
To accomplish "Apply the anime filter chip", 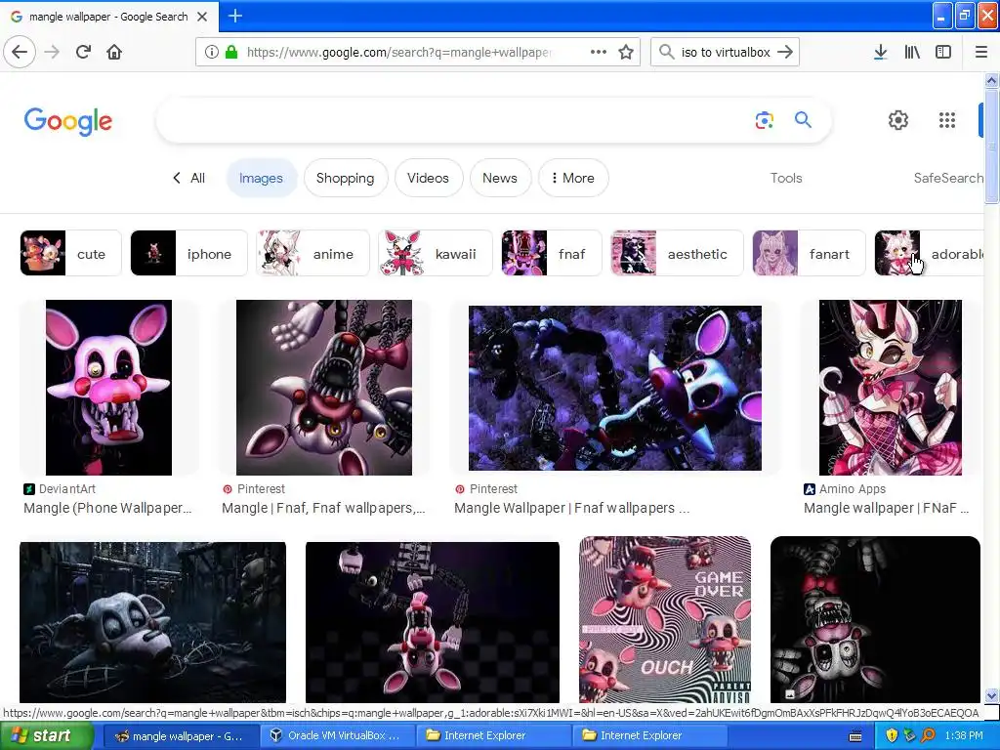I will pos(312,253).
